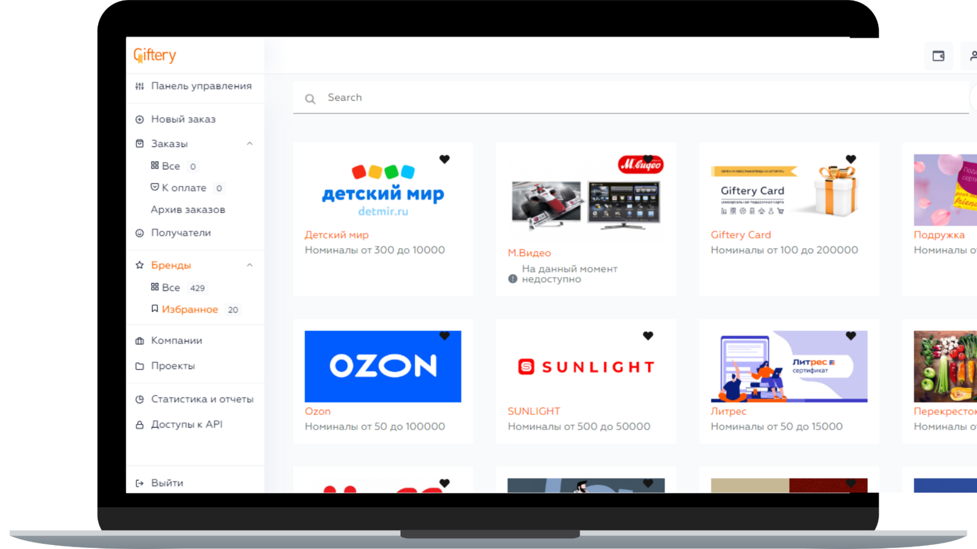This screenshot has height=549, width=977.
Task: Click 'На данный момент недоступно' text
Action: (570, 274)
